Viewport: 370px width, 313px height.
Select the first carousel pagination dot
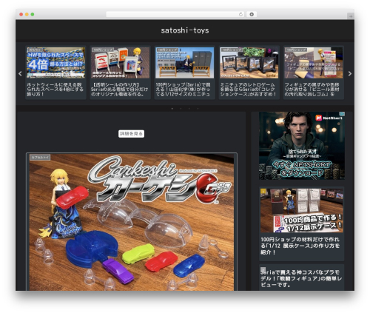(x=172, y=109)
